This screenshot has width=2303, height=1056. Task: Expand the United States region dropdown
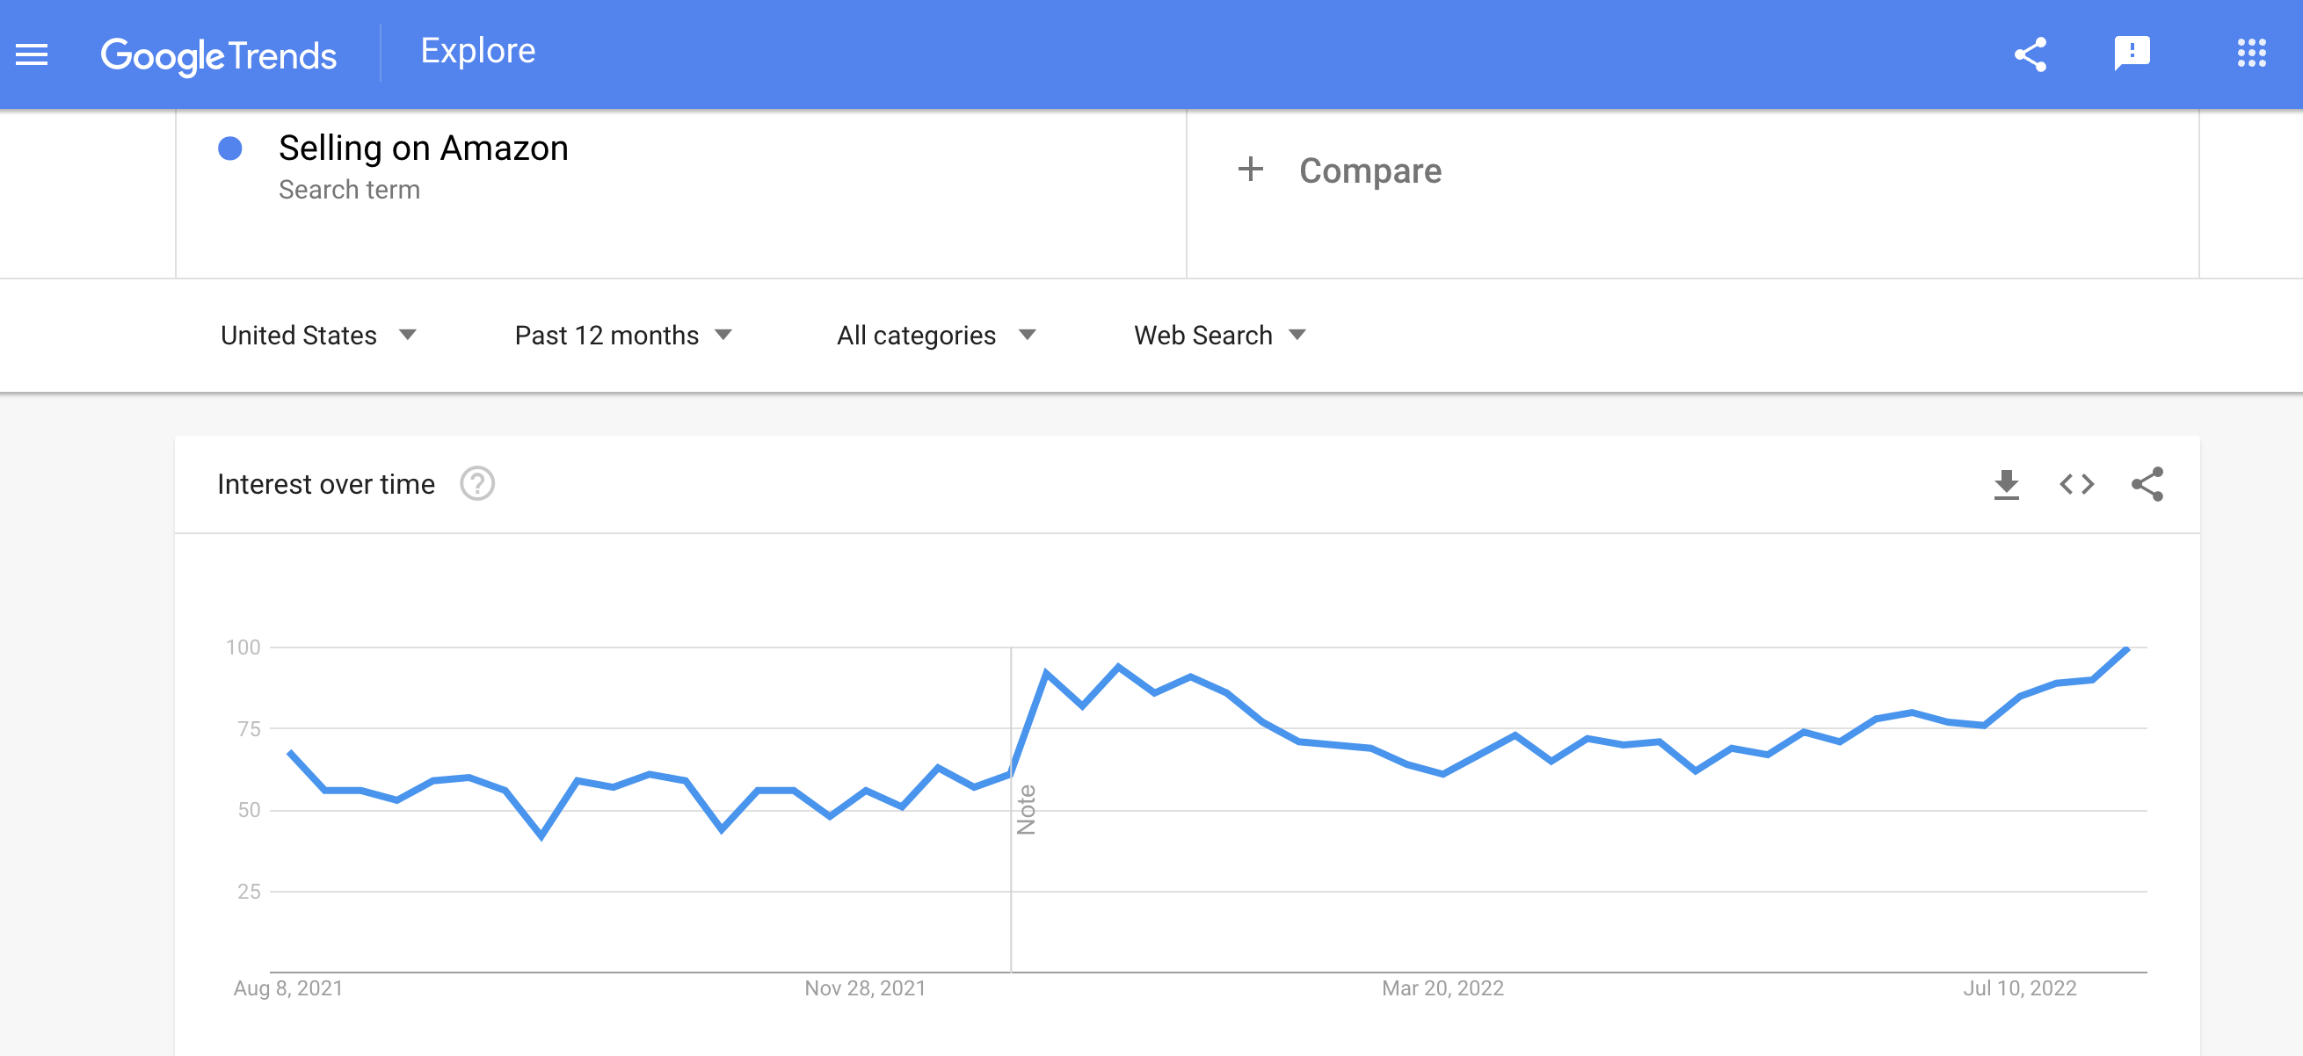[318, 335]
